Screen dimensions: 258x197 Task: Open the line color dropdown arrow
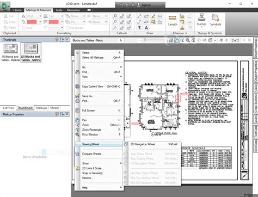(62, 22)
